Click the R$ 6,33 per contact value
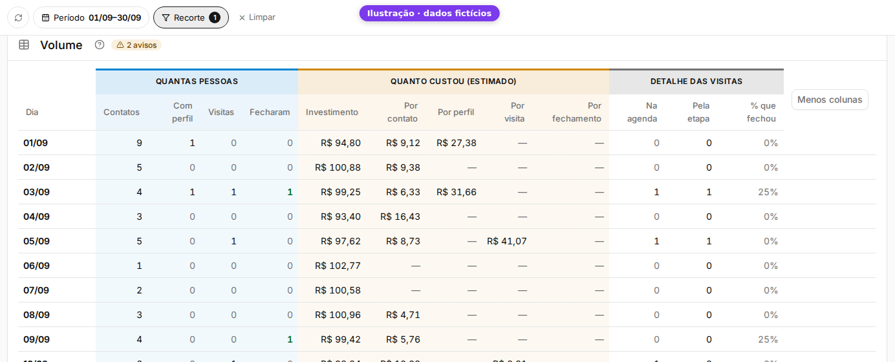The width and height of the screenshot is (895, 362). (x=403, y=192)
